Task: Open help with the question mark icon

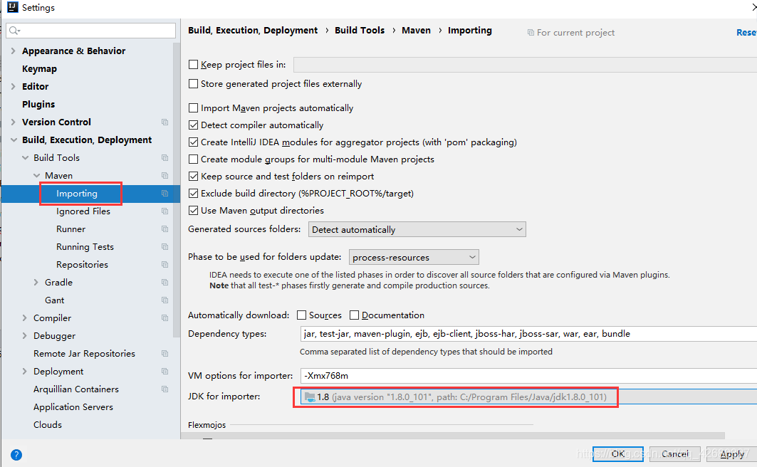Action: pos(16,455)
